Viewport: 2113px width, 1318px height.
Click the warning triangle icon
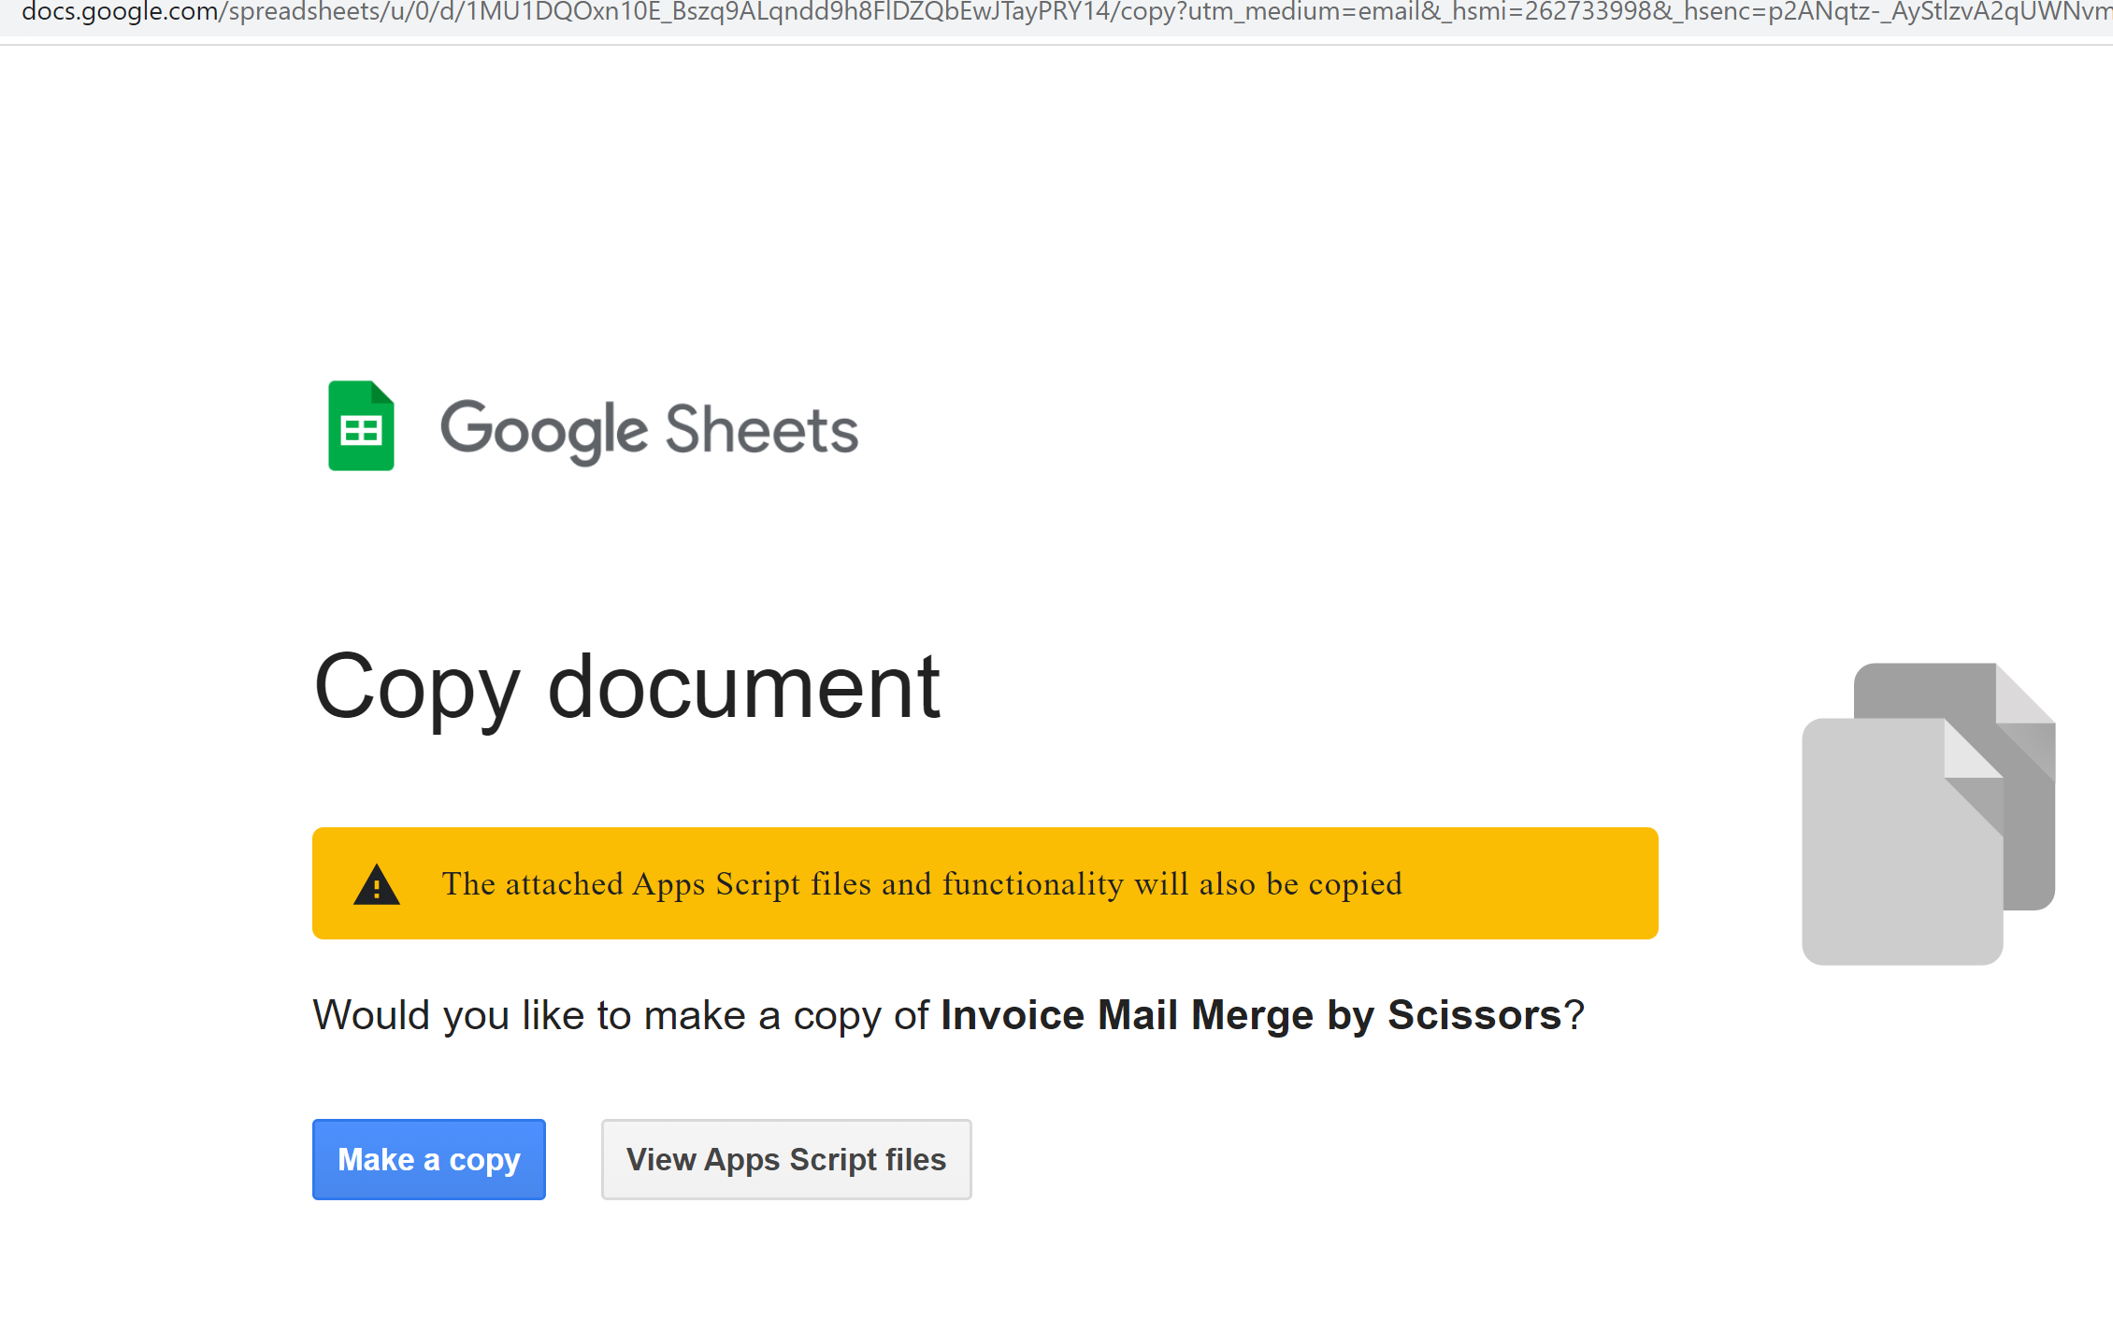pyautogui.click(x=377, y=884)
